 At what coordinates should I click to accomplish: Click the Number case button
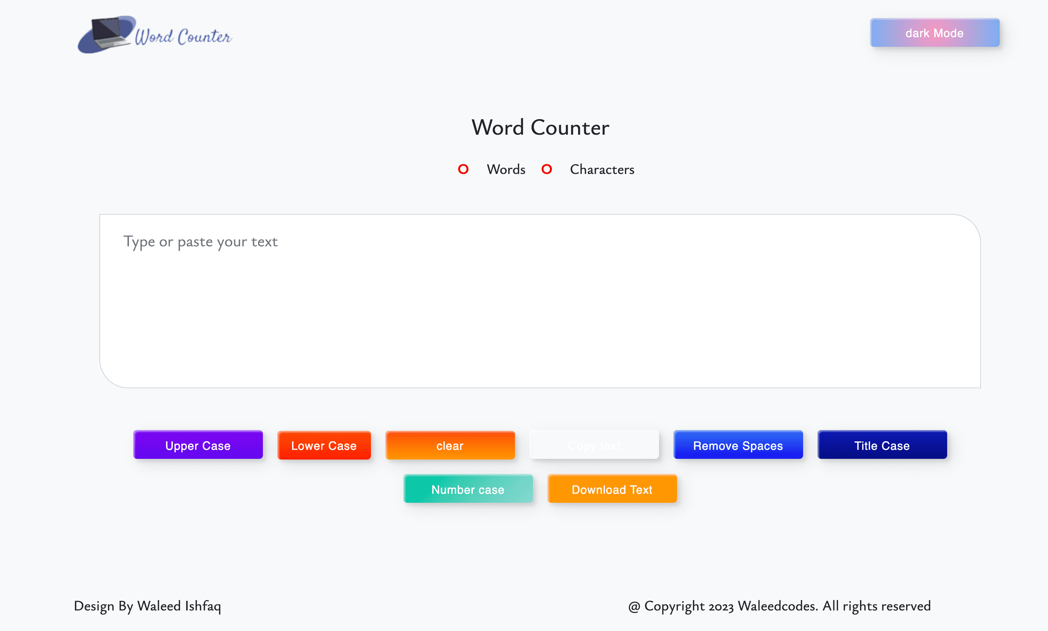coord(468,489)
